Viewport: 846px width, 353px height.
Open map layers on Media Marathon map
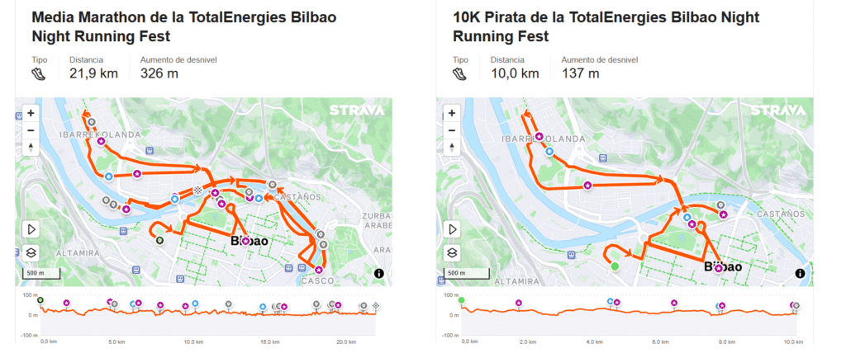pyautogui.click(x=31, y=252)
